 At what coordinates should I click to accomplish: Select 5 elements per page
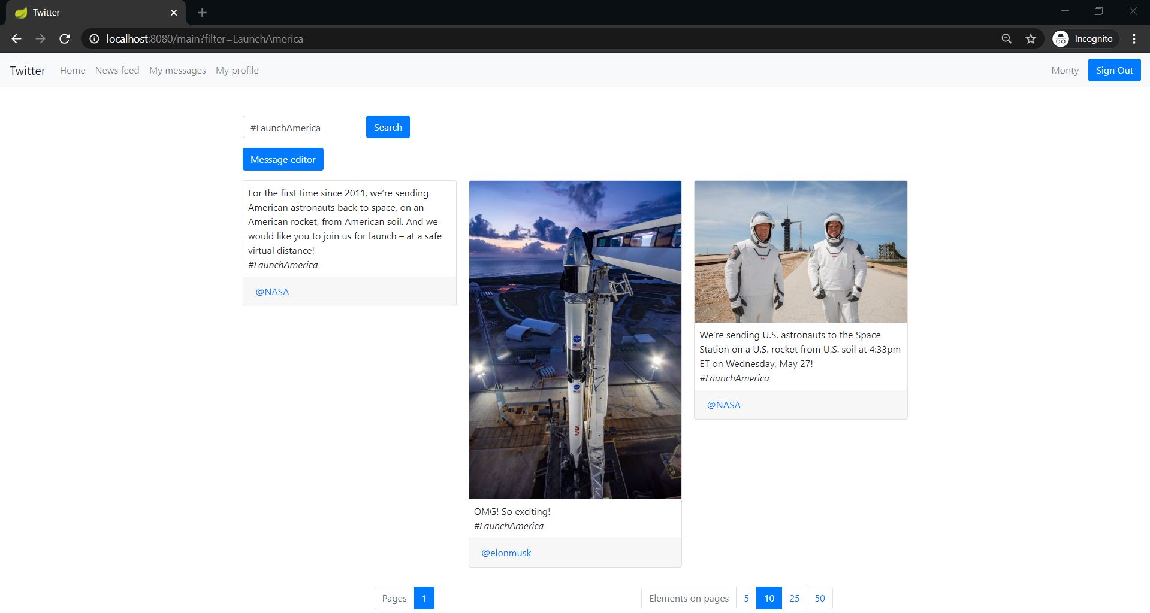(745, 597)
